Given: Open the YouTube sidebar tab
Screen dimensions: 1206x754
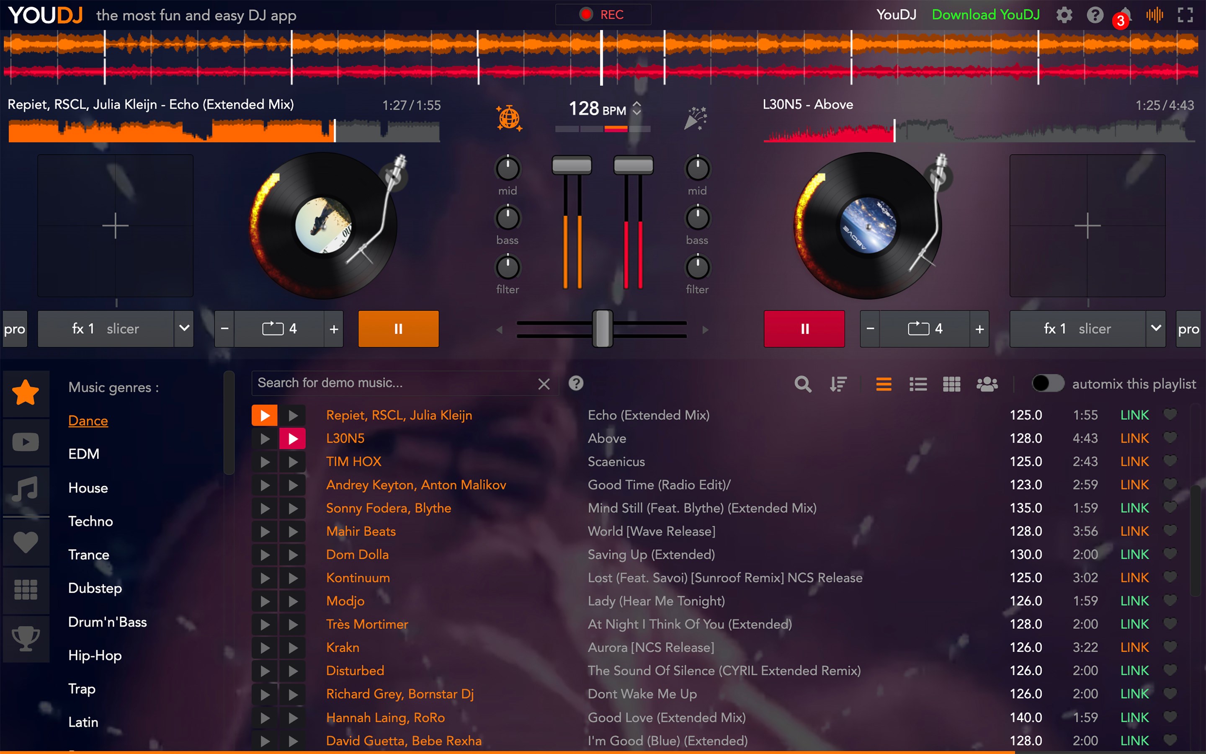Looking at the screenshot, I should pyautogui.click(x=26, y=442).
